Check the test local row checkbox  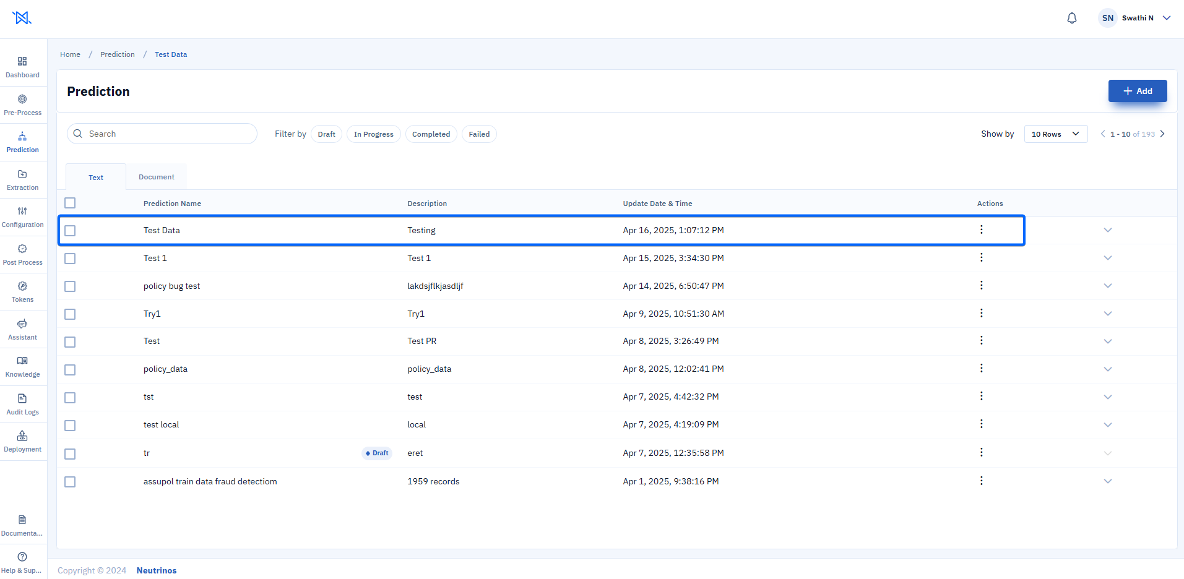coord(70,426)
